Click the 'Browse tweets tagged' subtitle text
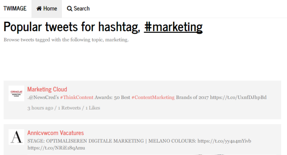This screenshot has width=287, height=155. [66, 40]
